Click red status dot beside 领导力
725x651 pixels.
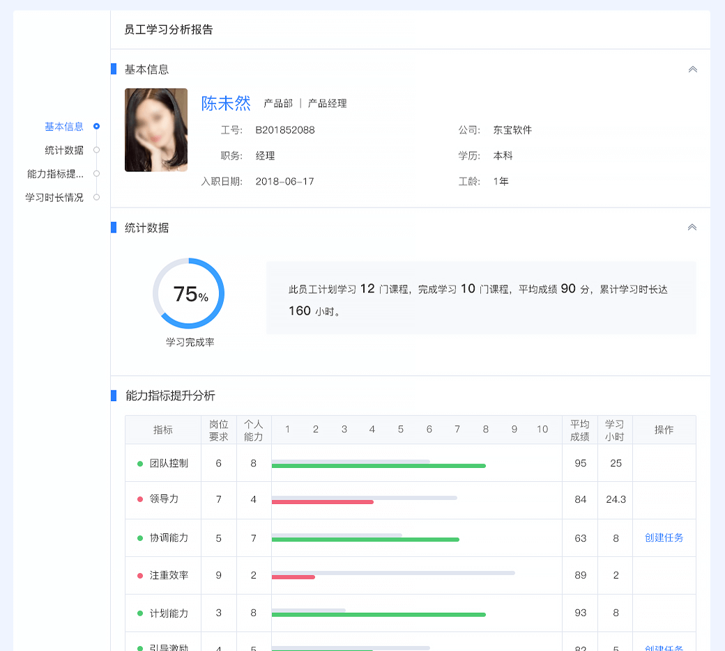[x=140, y=500]
